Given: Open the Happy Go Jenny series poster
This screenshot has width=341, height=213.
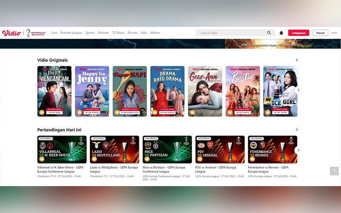Looking at the screenshot, I should pos(92,91).
